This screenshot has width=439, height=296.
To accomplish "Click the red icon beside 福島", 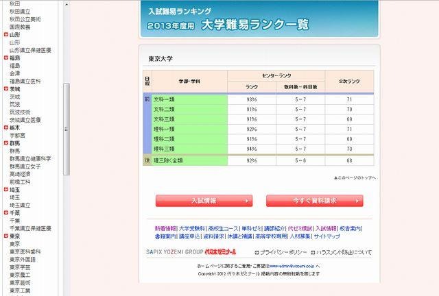I will [x=5, y=58].
